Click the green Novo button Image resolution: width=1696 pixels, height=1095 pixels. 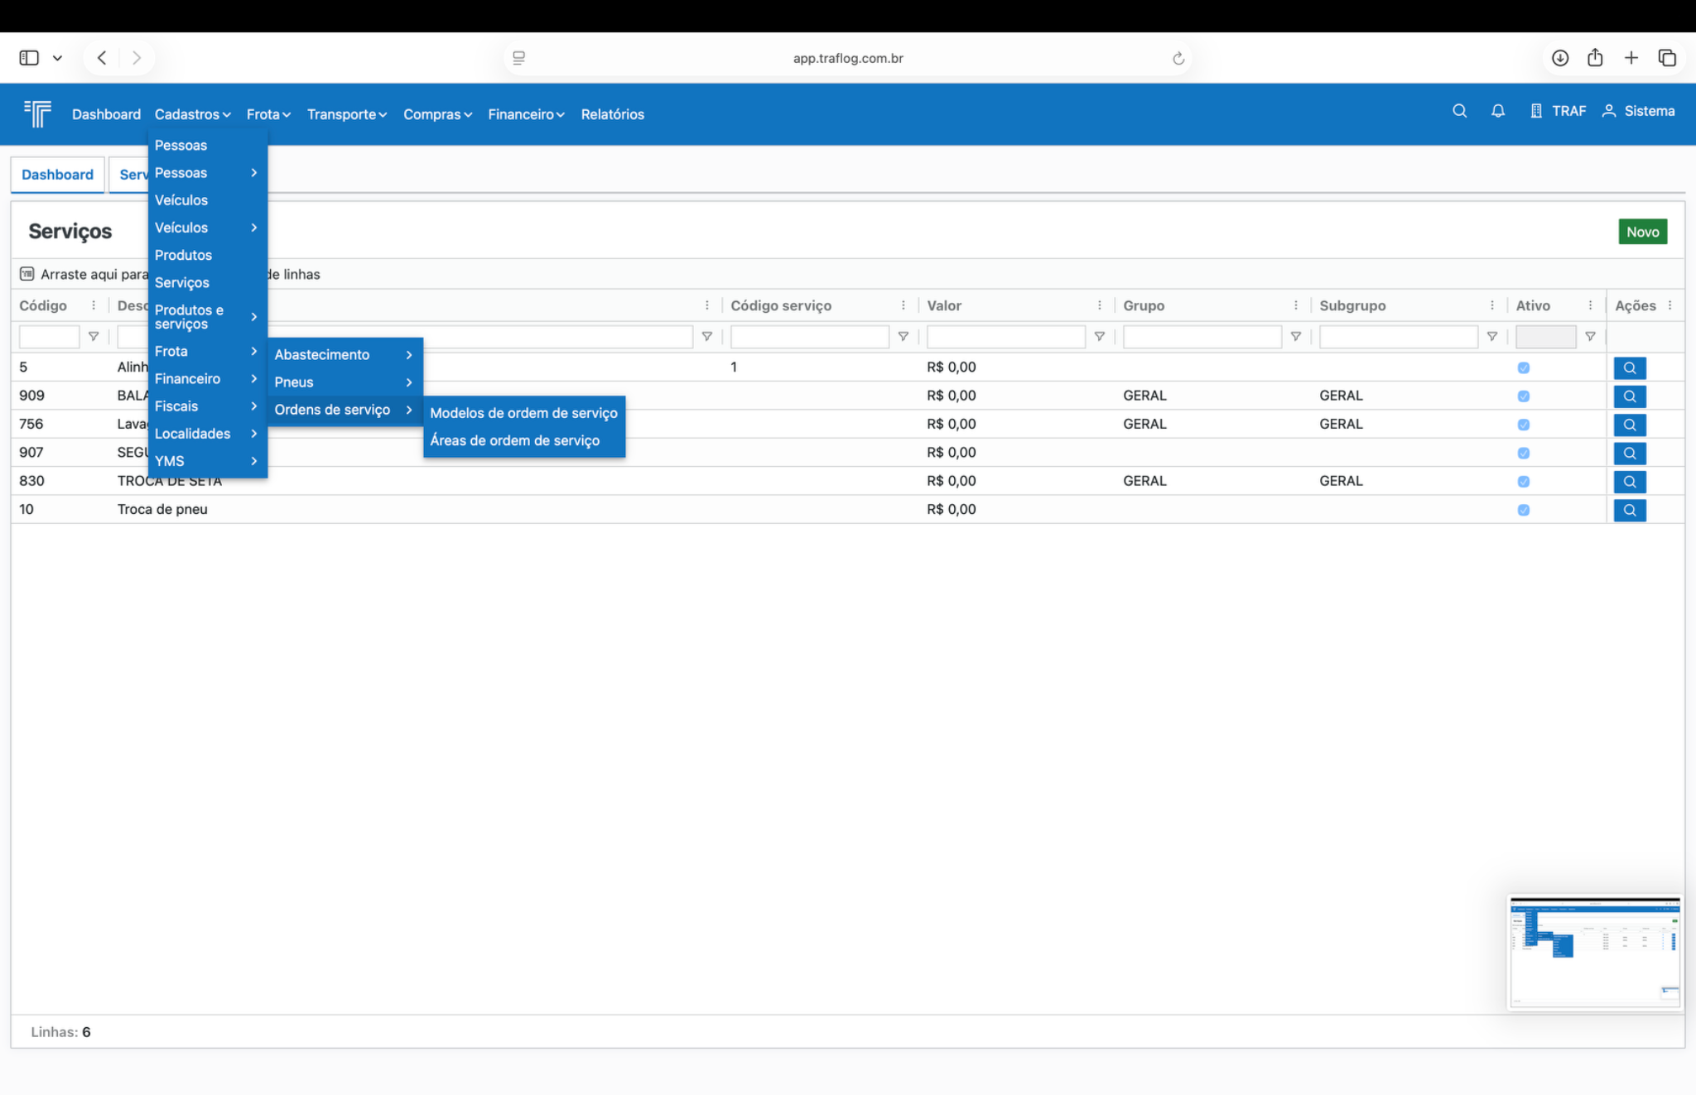tap(1642, 232)
